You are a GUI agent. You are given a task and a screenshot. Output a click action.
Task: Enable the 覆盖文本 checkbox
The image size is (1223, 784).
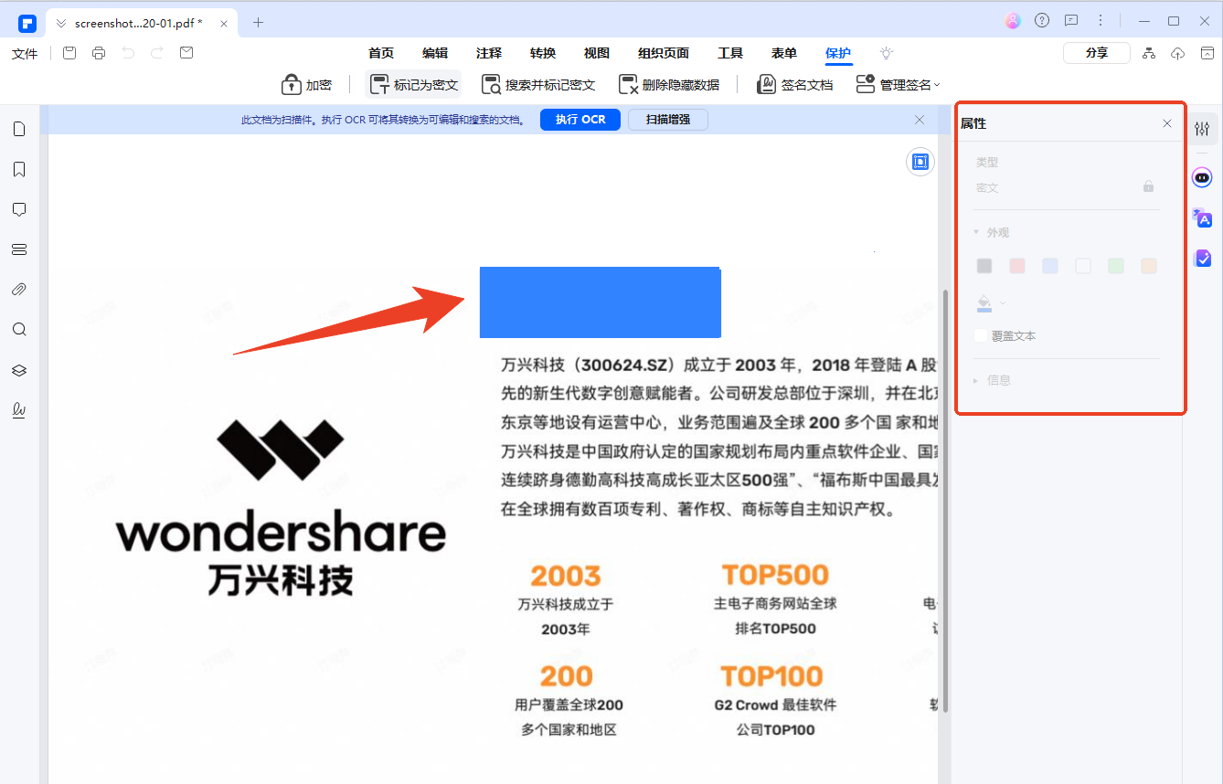(980, 335)
